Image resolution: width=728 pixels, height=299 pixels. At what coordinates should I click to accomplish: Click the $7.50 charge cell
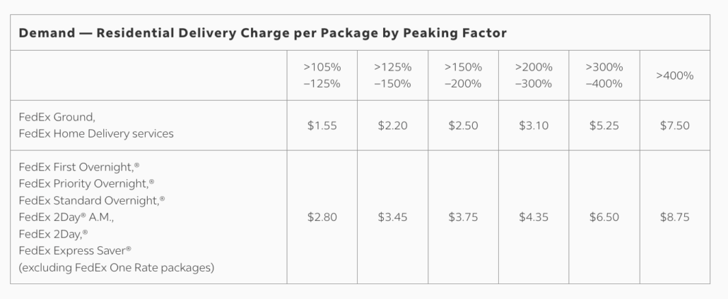(x=675, y=126)
